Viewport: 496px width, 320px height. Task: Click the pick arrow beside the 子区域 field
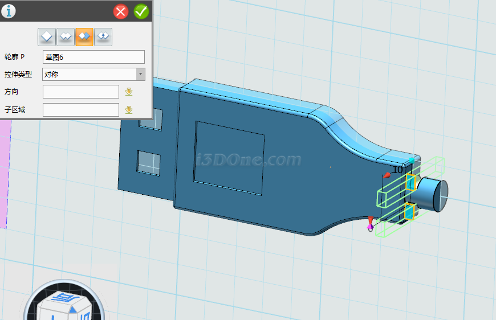[129, 110]
